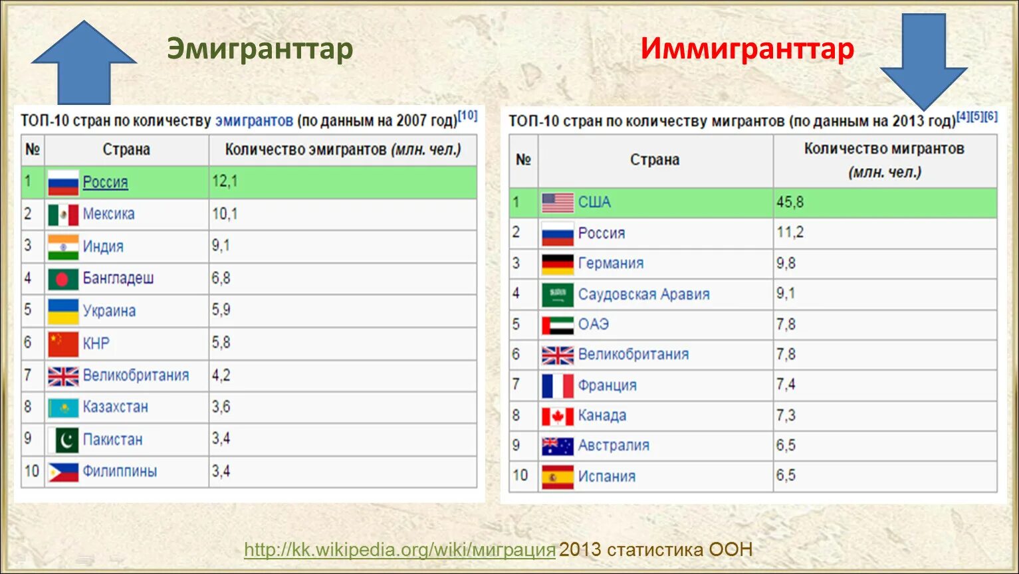The image size is (1019, 574).
Task: Click the India flag icon
Action: pos(63,247)
